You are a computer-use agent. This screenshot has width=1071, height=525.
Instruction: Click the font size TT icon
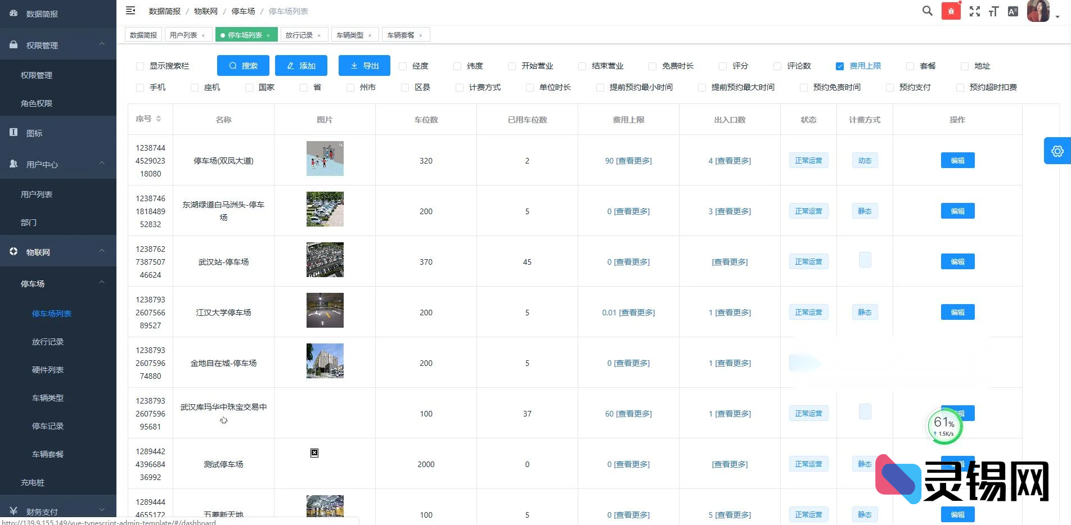[993, 11]
